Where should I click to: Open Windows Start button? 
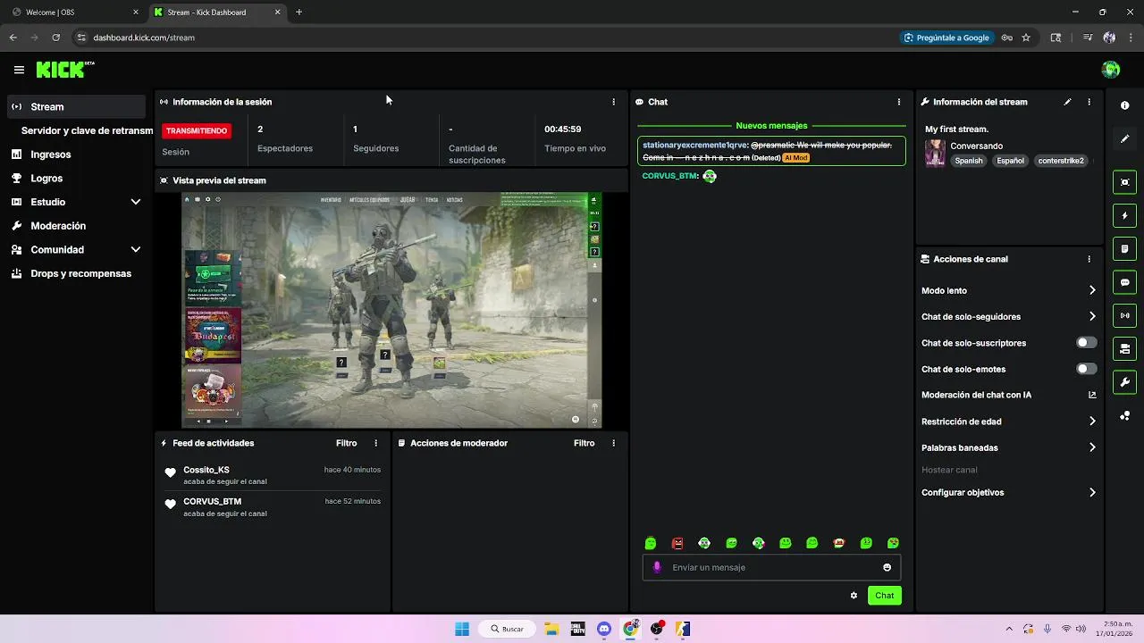click(x=462, y=629)
